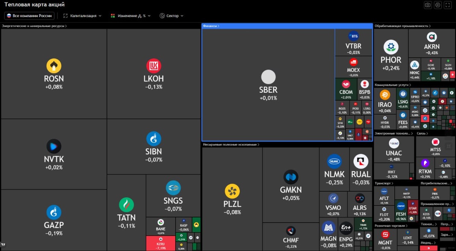Open the heatmap settings gear icon
The image size is (456, 251).
pos(438,5)
